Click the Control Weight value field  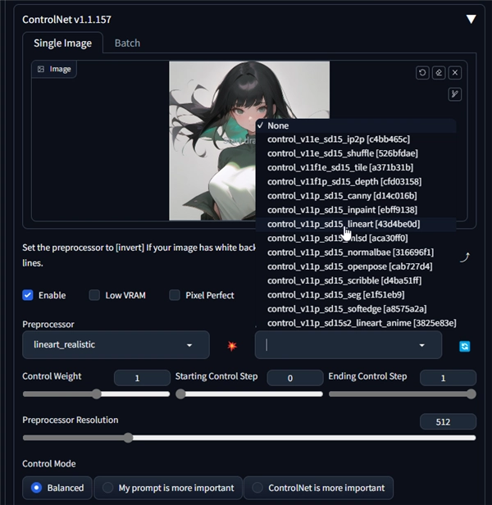coord(142,378)
